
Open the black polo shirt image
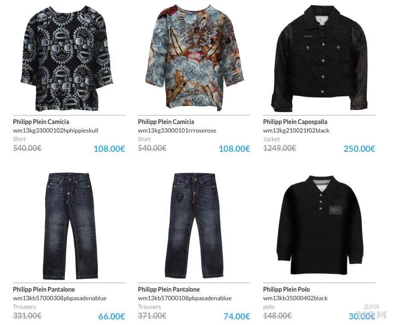click(321, 225)
